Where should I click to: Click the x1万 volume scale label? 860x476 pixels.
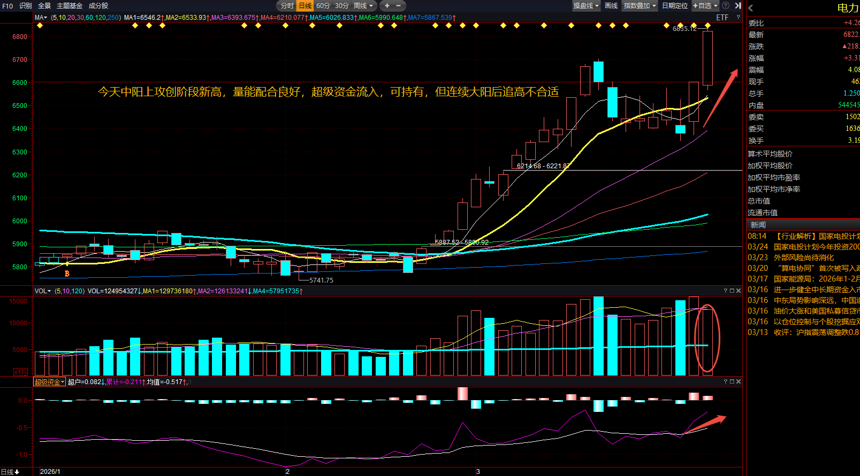20,372
